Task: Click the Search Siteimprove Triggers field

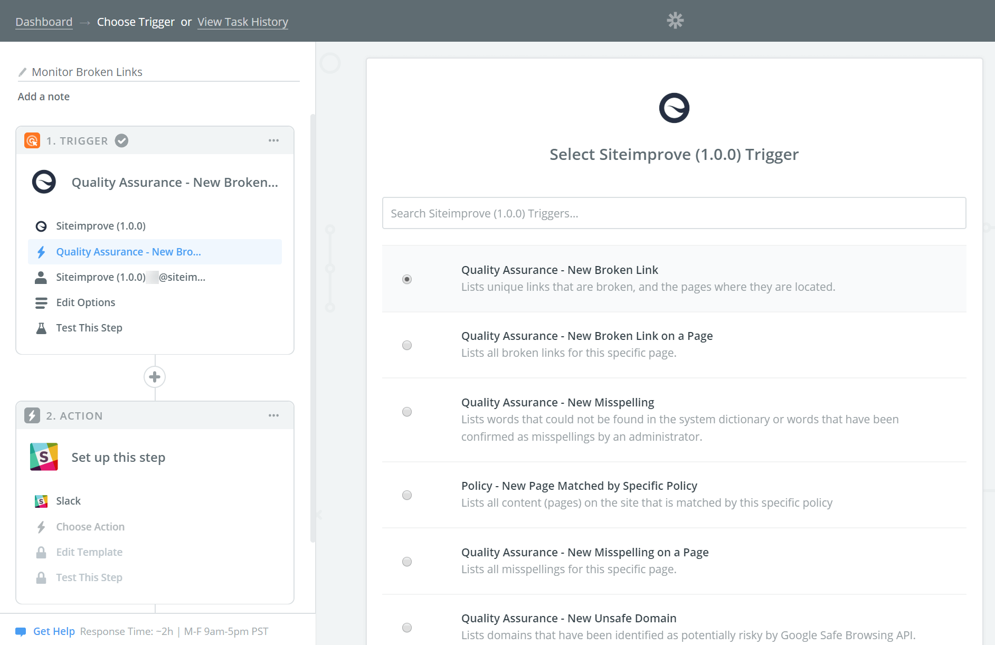Action: click(674, 213)
